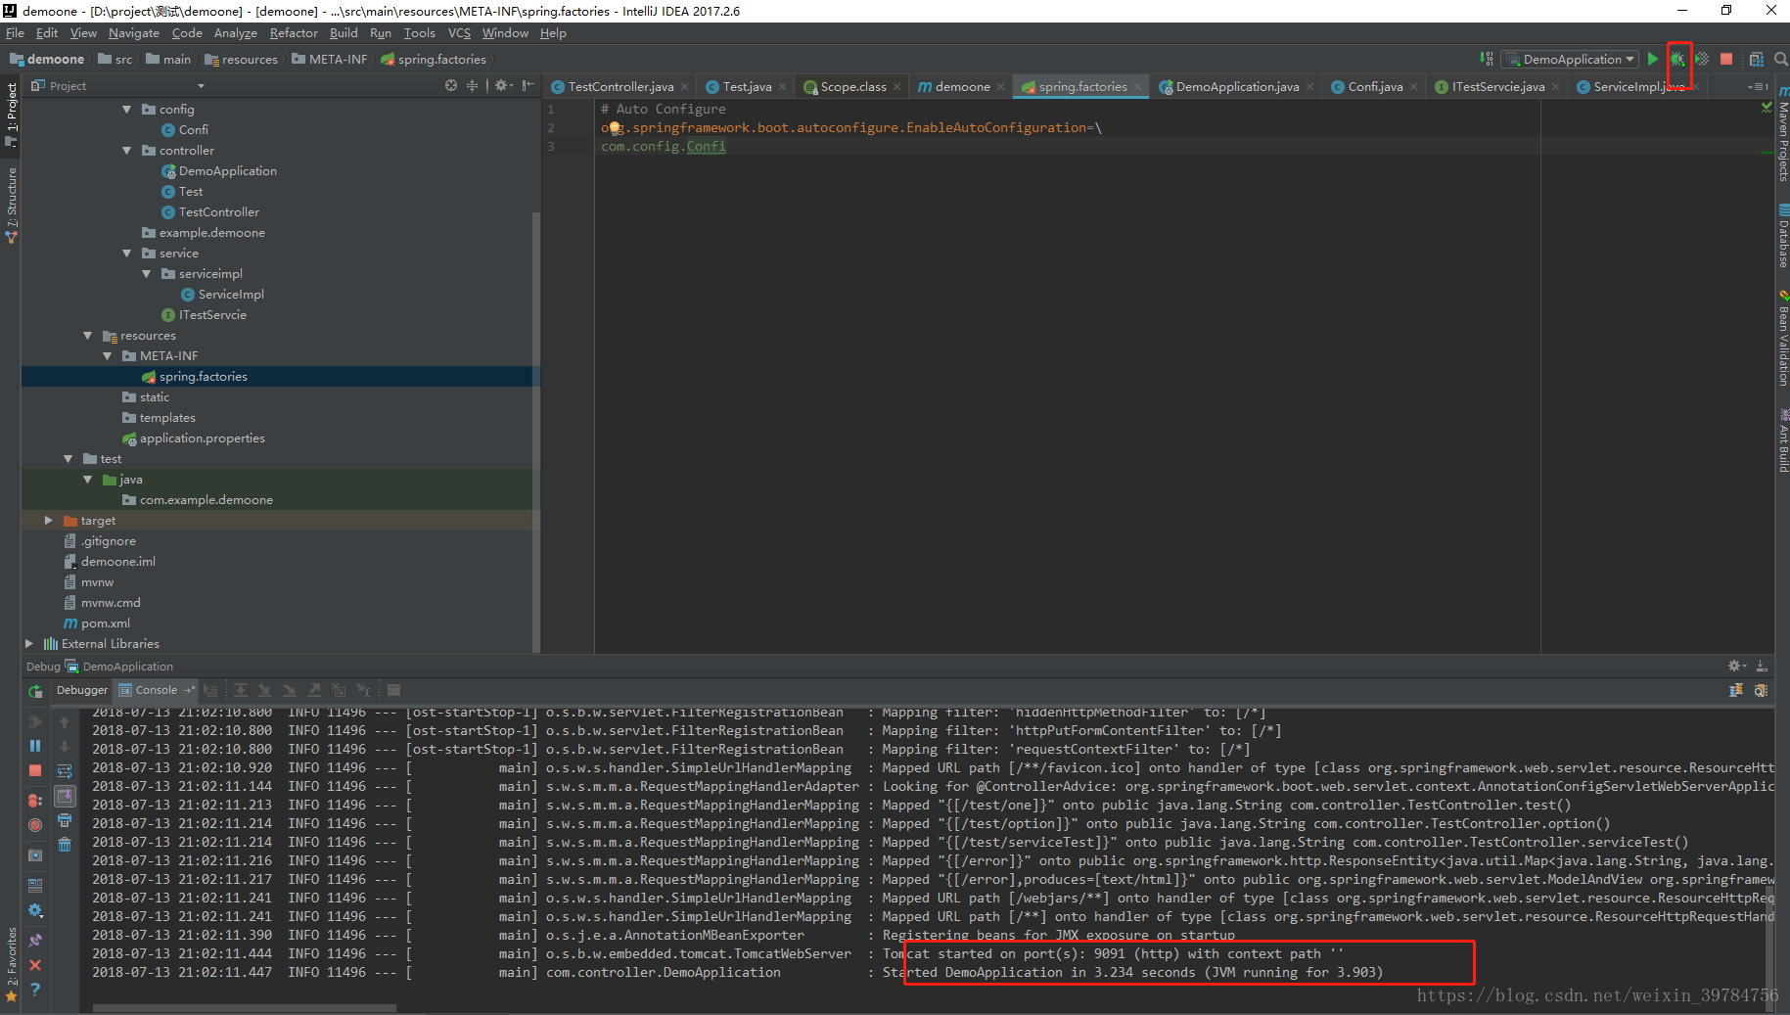The image size is (1790, 1015).
Task: Toggle Mute Breakpoints in debug sidebar
Action: point(35,825)
